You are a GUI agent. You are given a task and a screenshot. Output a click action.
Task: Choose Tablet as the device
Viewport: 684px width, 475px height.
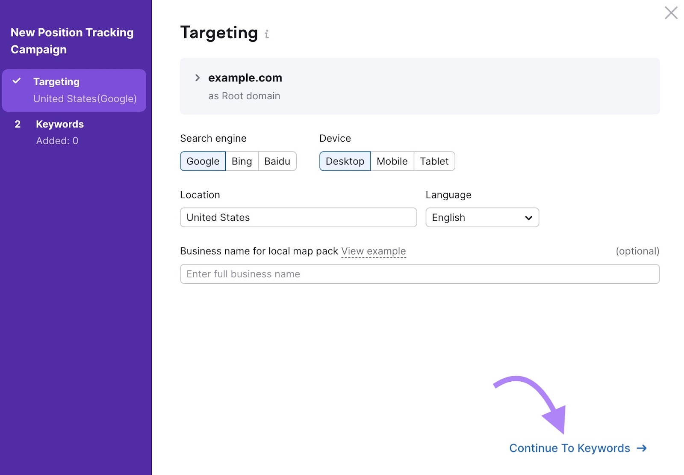click(434, 161)
